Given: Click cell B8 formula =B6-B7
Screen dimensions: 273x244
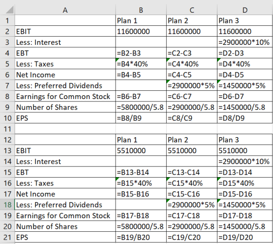Looking at the screenshot, I should pyautogui.click(x=141, y=96).
